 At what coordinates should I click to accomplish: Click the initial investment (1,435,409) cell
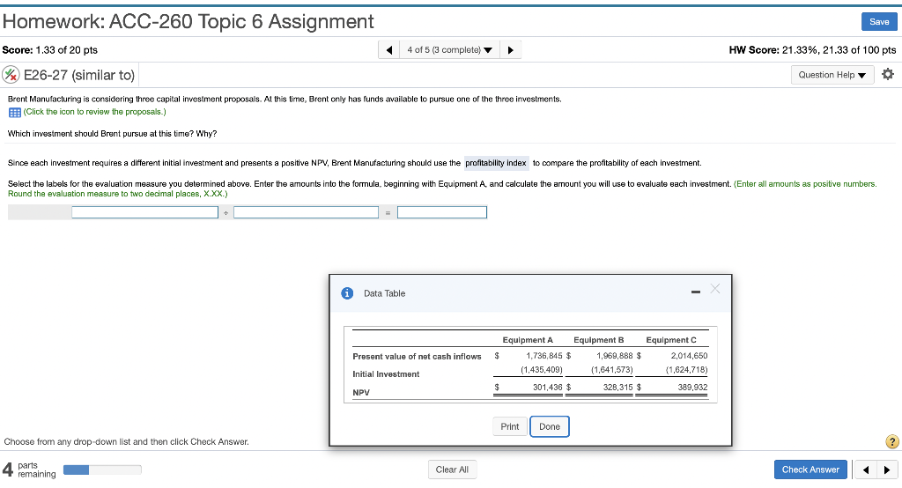tap(542, 369)
